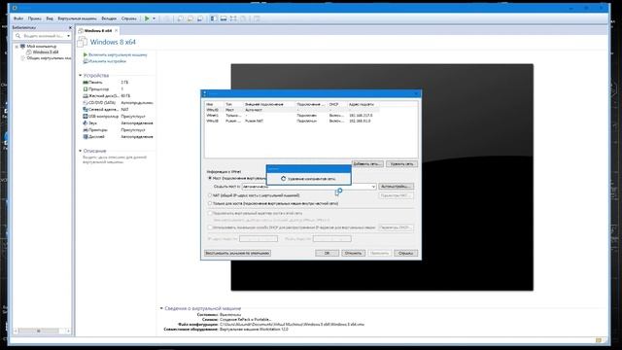The width and height of the screenshot is (622, 350).
Task: Collapse the Устройства section
Action: point(80,75)
